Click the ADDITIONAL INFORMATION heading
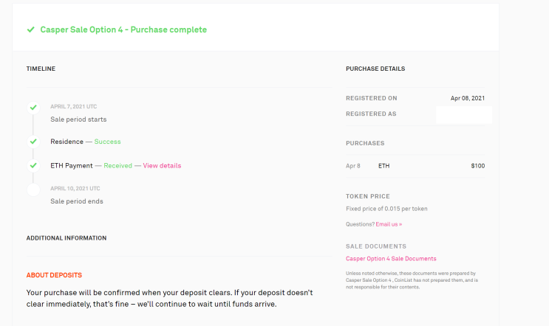549x326 pixels. (x=67, y=238)
